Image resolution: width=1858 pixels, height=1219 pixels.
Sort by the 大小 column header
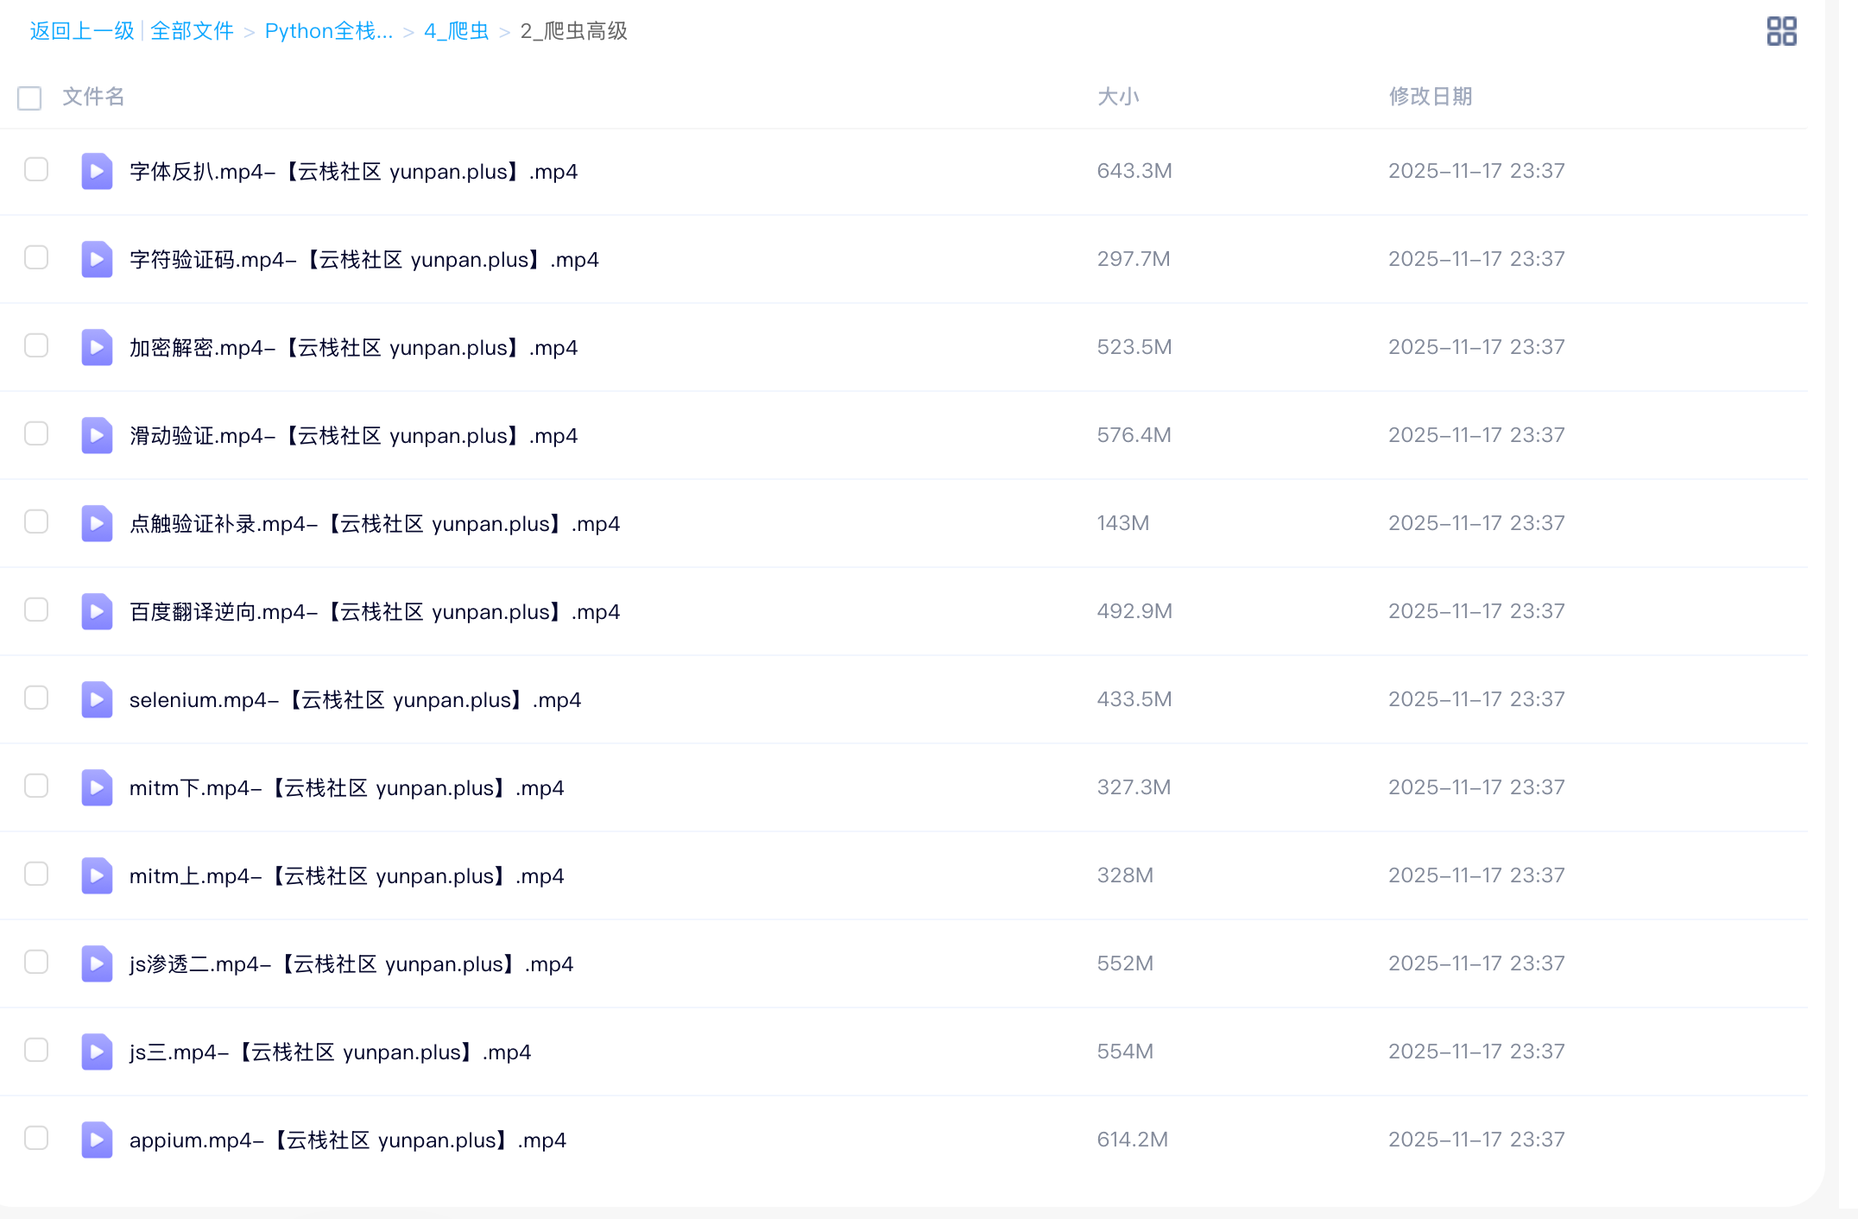click(1118, 97)
